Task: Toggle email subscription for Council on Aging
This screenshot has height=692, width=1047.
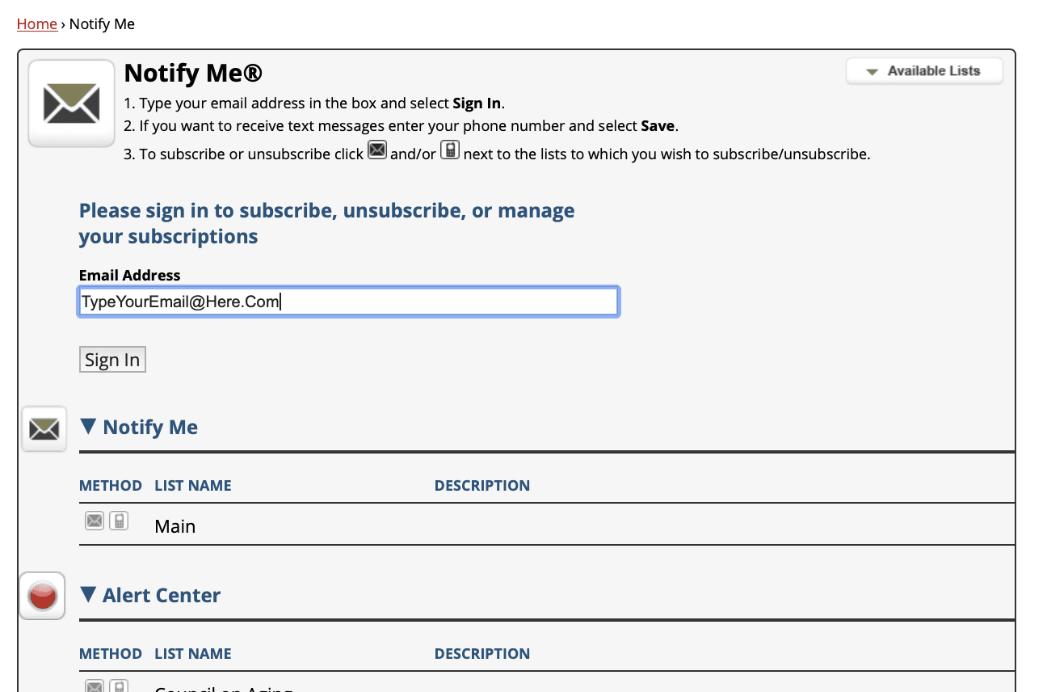Action: click(x=95, y=686)
